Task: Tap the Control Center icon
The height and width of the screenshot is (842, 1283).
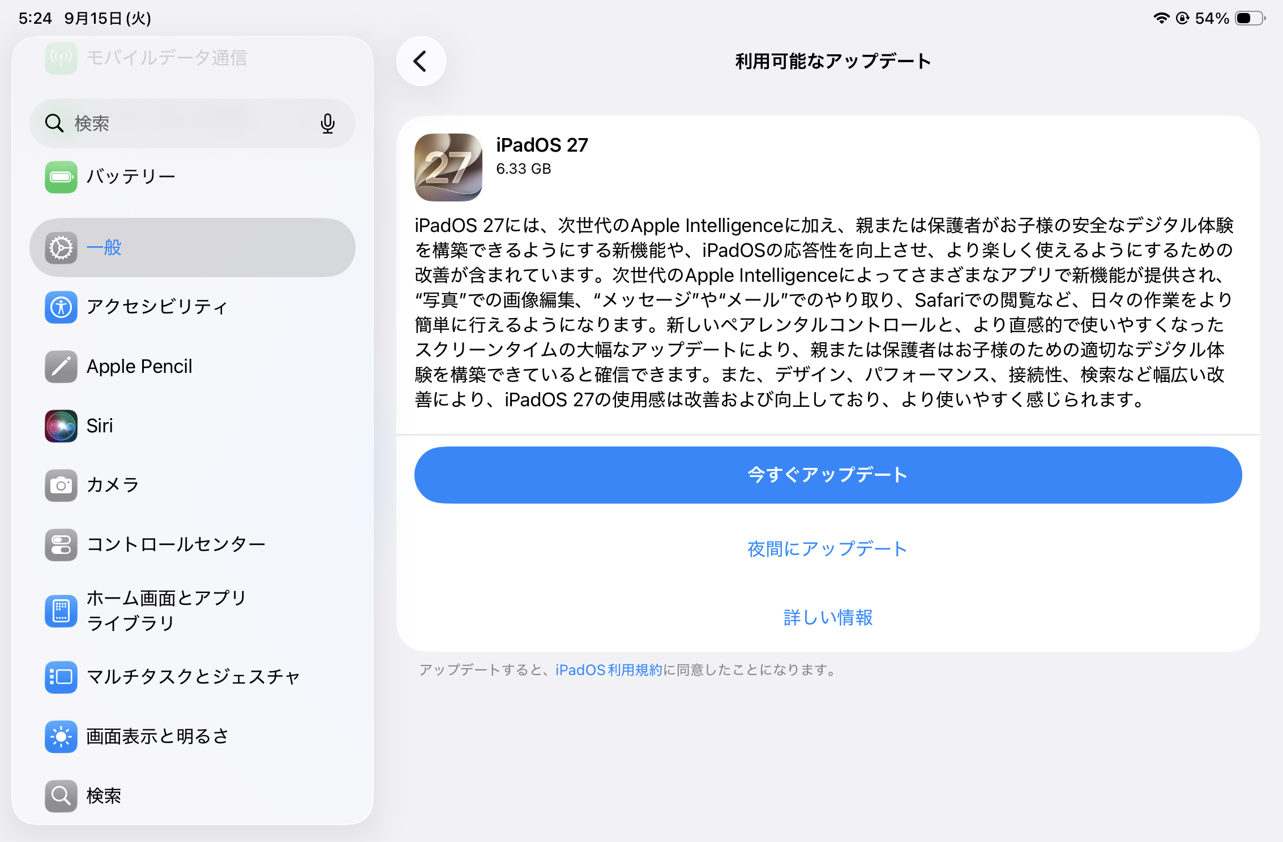Action: tap(61, 545)
